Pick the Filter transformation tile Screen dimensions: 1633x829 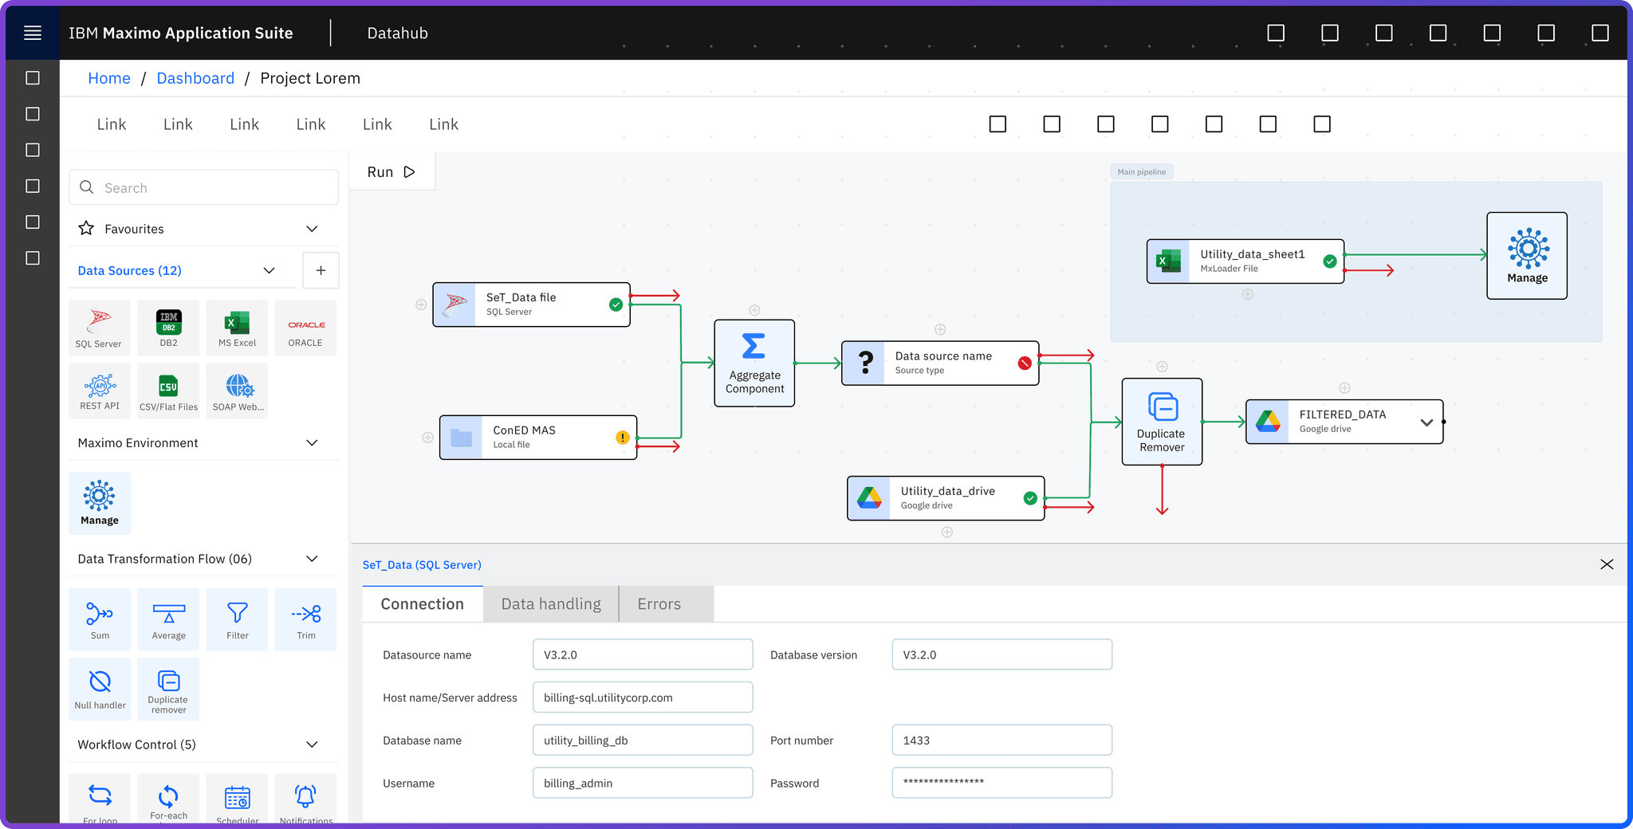click(x=237, y=619)
